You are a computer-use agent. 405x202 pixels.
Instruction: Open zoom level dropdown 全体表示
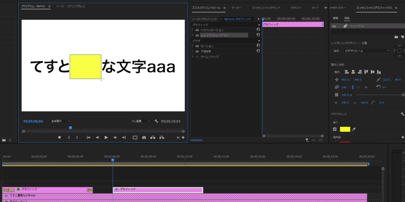61,121
